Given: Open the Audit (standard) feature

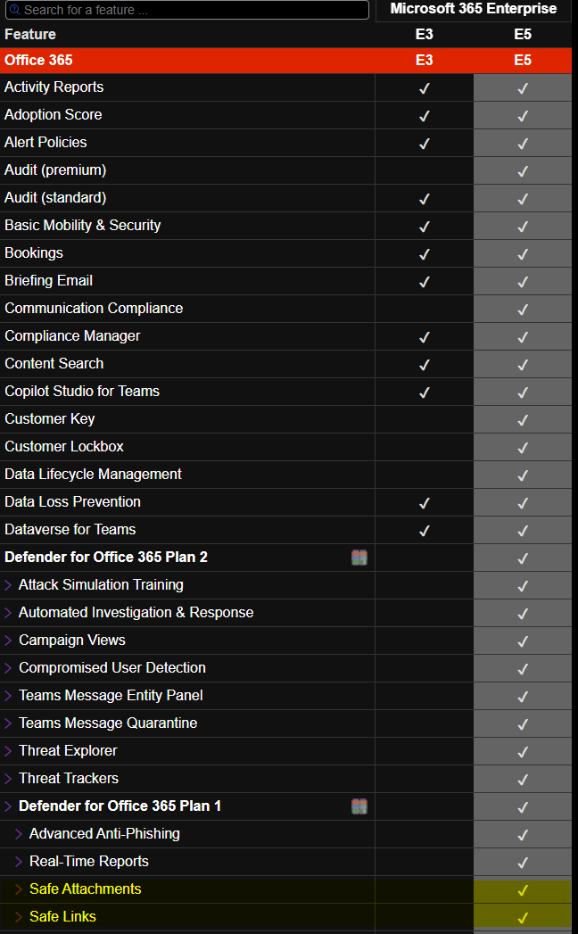Looking at the screenshot, I should [x=55, y=198].
